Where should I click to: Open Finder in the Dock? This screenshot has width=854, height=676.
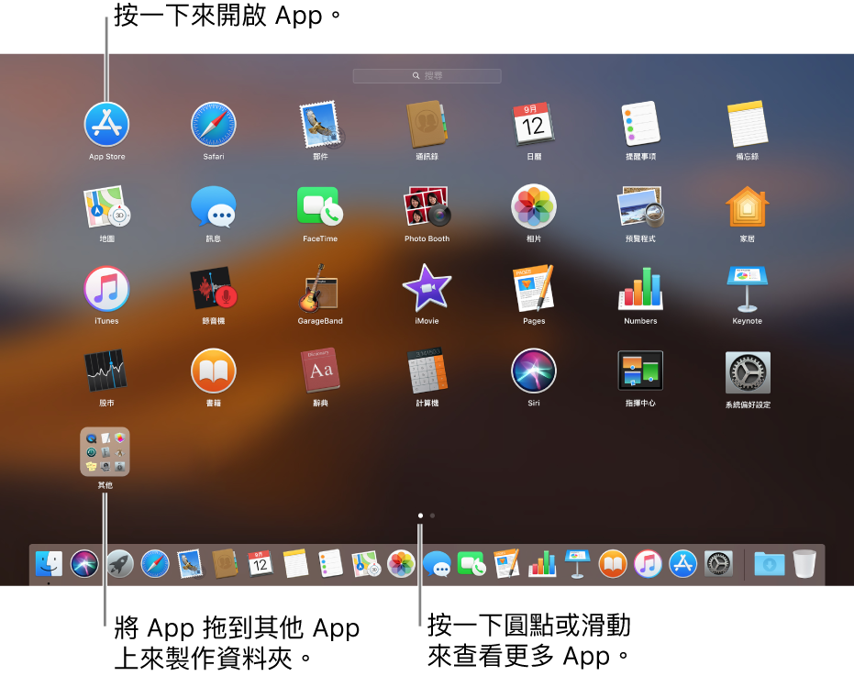pos(49,563)
